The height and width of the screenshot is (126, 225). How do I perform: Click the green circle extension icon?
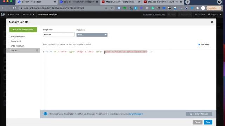click(124, 8)
